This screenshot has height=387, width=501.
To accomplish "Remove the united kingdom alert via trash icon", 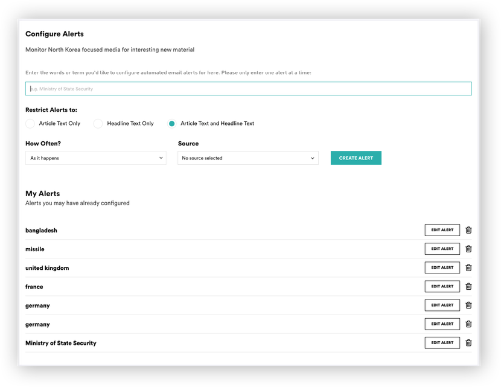I will click(468, 267).
